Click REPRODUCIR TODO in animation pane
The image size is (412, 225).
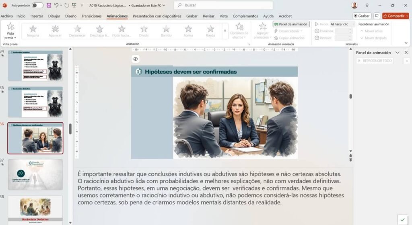[375, 61]
